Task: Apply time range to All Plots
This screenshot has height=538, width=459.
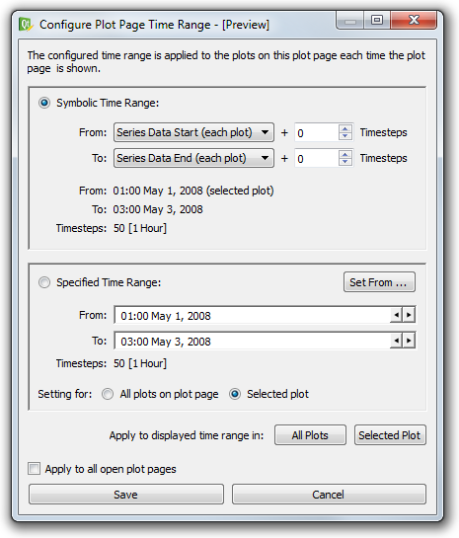Action: 310,435
